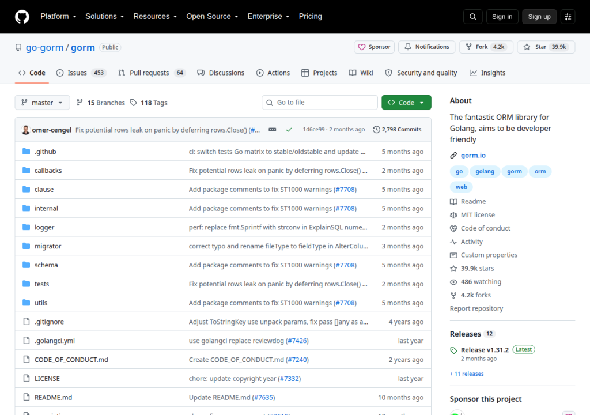Click the tag icon beside 118 Tags
Screen dimensions: 590x415
[134, 103]
